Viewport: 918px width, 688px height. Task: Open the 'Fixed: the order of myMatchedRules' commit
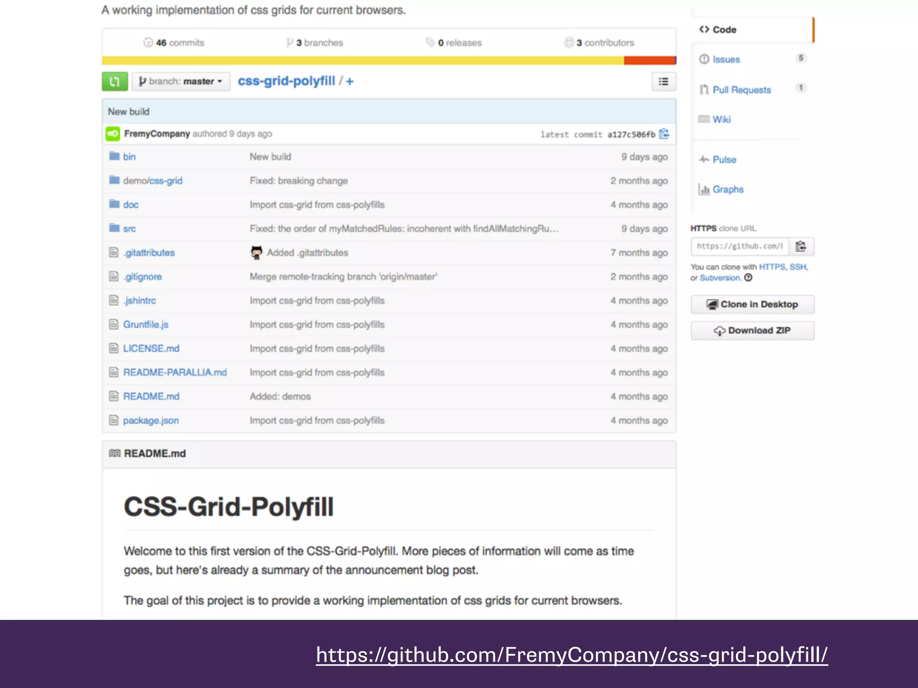point(404,229)
